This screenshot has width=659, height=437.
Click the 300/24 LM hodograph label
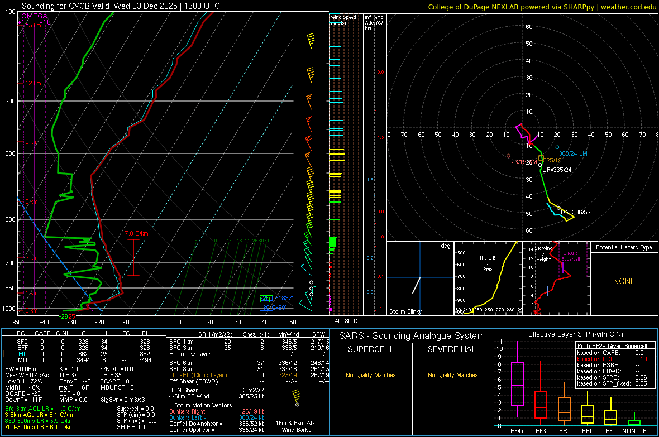tap(573, 154)
